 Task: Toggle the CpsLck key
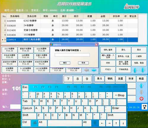coord(28,109)
